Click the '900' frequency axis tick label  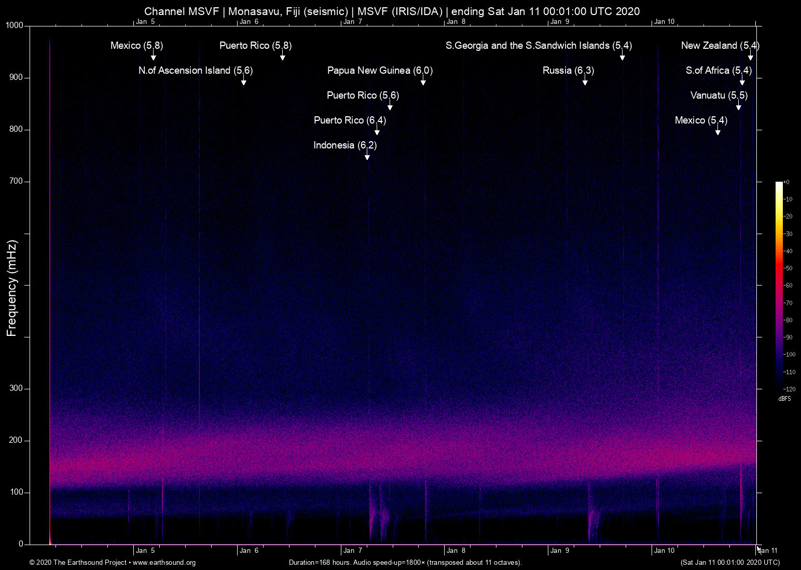tap(16, 77)
